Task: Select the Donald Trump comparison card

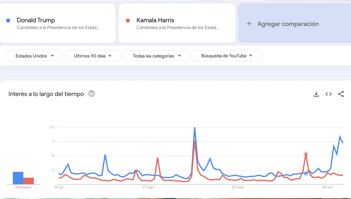Action: pyautogui.click(x=58, y=23)
